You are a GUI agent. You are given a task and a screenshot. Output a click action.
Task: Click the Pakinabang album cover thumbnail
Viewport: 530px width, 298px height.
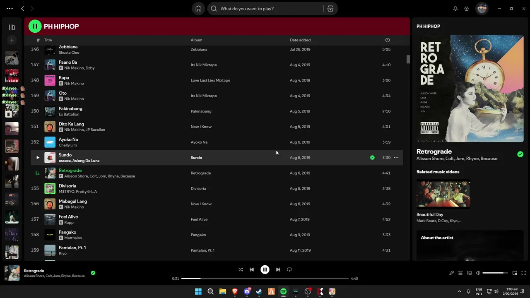50,111
